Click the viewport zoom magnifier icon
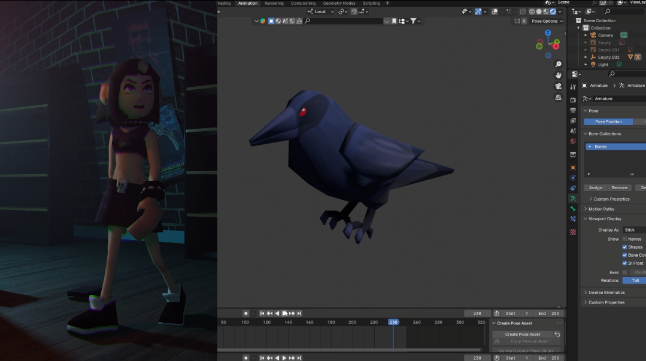Image resolution: width=646 pixels, height=361 pixels. [x=558, y=64]
